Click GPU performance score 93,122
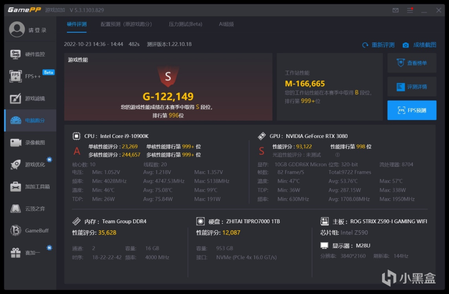 pyautogui.click(x=304, y=147)
